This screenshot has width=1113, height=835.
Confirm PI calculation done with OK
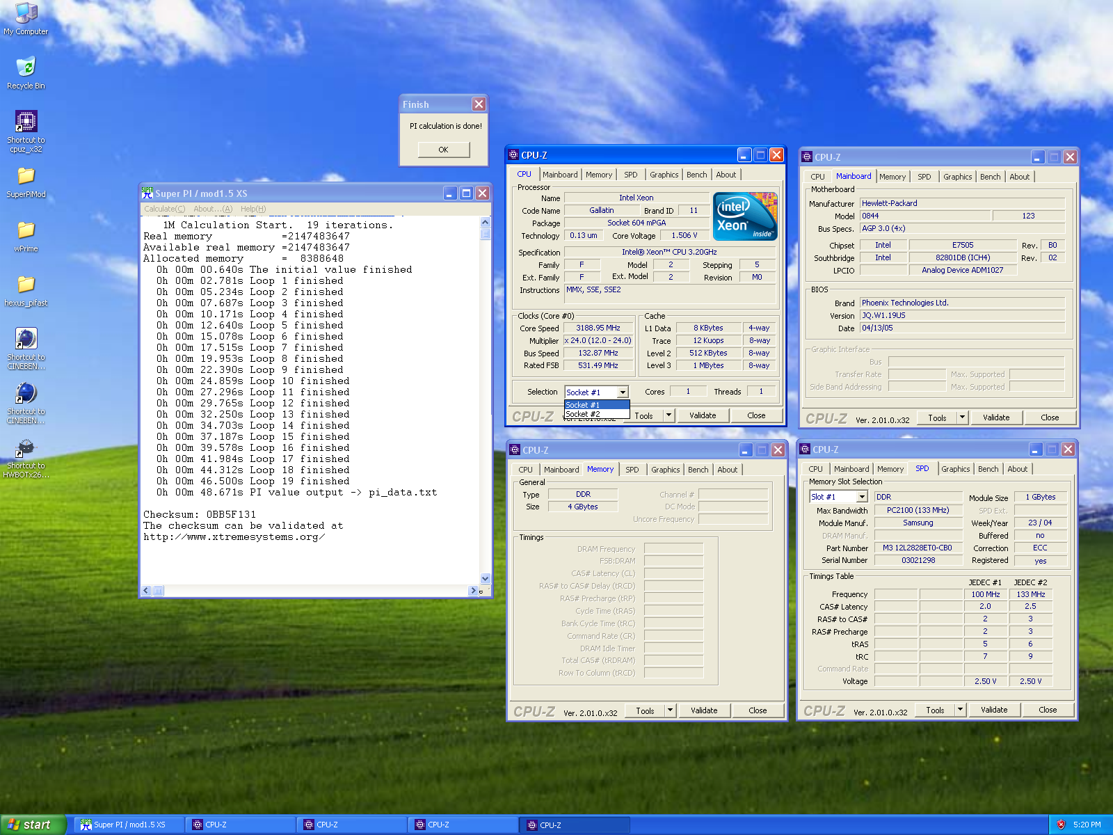444,150
